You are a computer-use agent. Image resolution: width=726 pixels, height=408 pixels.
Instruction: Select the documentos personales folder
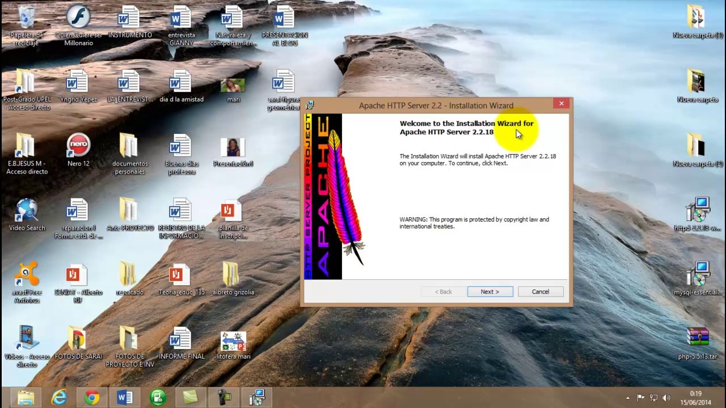pyautogui.click(x=130, y=155)
